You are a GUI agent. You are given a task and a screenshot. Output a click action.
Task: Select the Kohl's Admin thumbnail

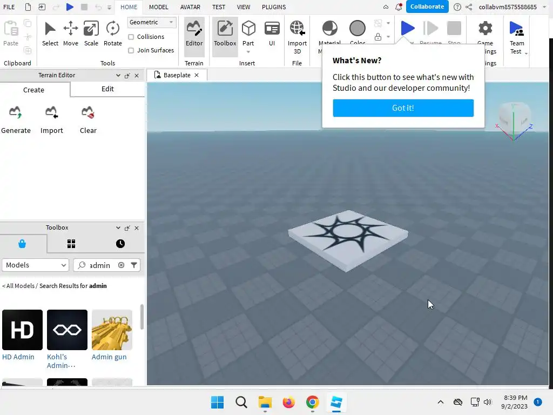[67, 330]
